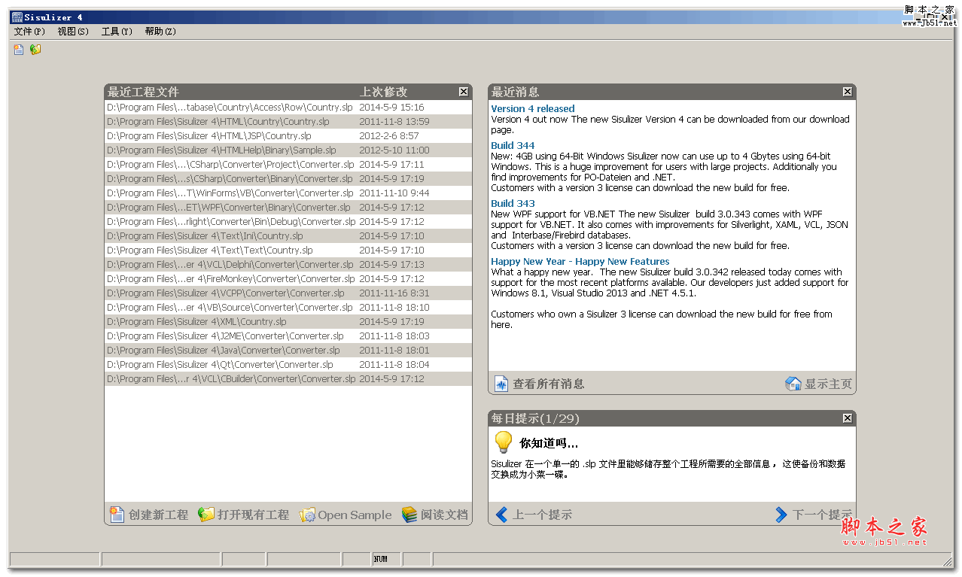Select FireMonkey\Converter\Converter.slp file
The height and width of the screenshot is (577, 962).
(x=288, y=279)
